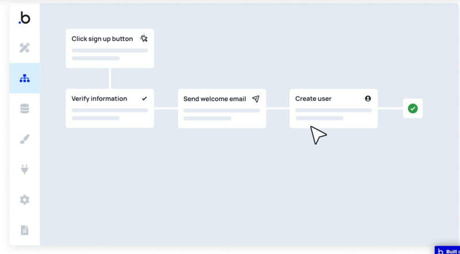Open the Settings gear icon in sidebar

pyautogui.click(x=24, y=200)
